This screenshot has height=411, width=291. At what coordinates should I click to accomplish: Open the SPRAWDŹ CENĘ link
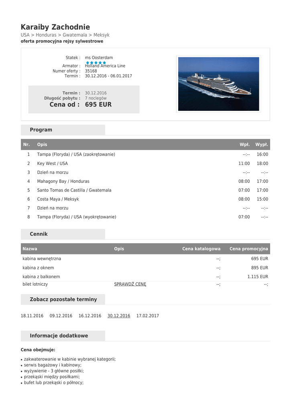pyautogui.click(x=130, y=284)
